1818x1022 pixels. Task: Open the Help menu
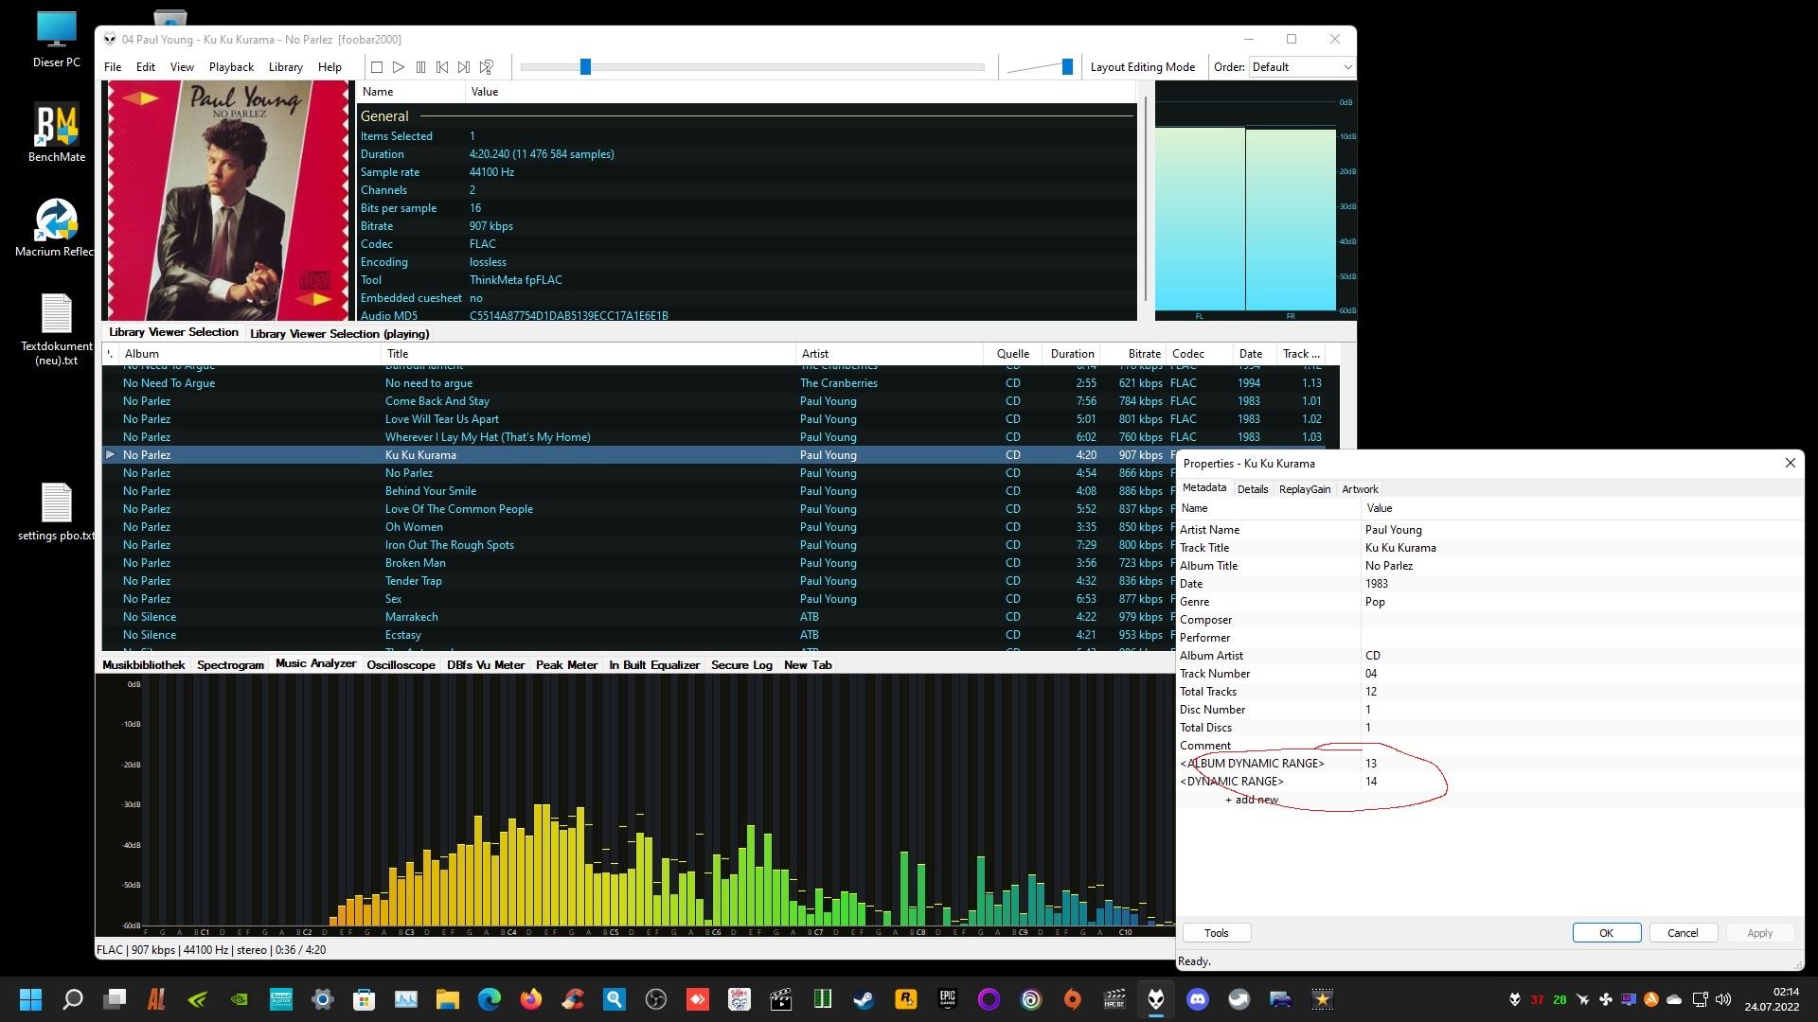point(330,67)
